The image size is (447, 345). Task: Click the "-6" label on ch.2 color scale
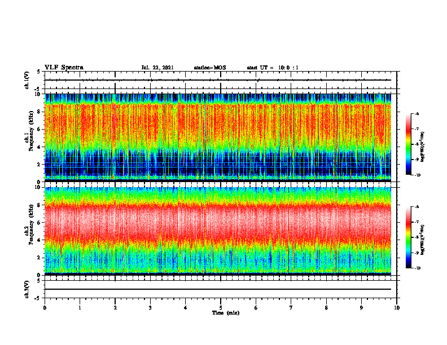(x=417, y=207)
